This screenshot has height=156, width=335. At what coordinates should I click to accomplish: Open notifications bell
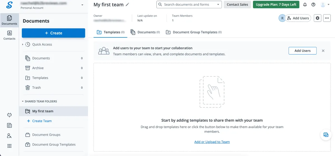coord(305,4)
